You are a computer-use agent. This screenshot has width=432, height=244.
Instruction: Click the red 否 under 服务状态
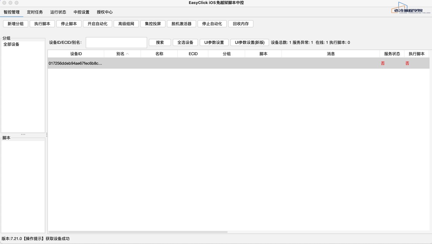point(383,63)
